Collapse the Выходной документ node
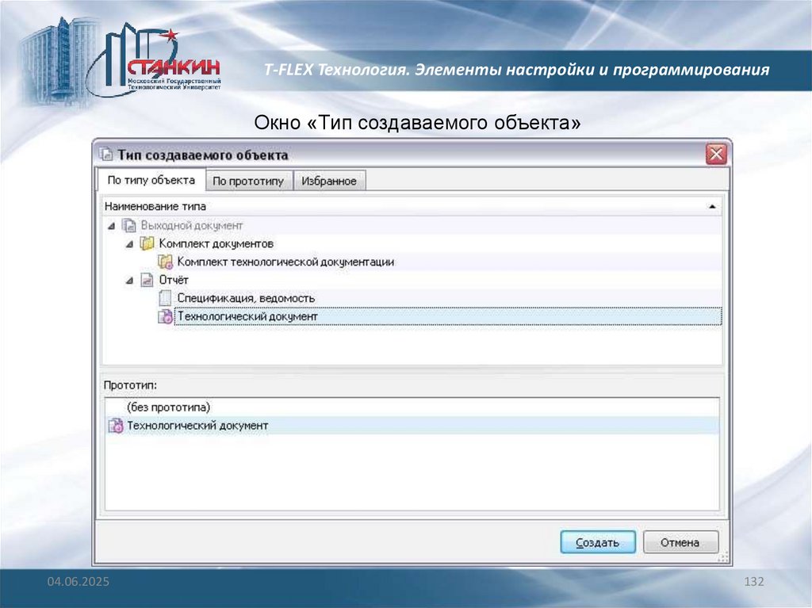812x608 pixels. [111, 226]
